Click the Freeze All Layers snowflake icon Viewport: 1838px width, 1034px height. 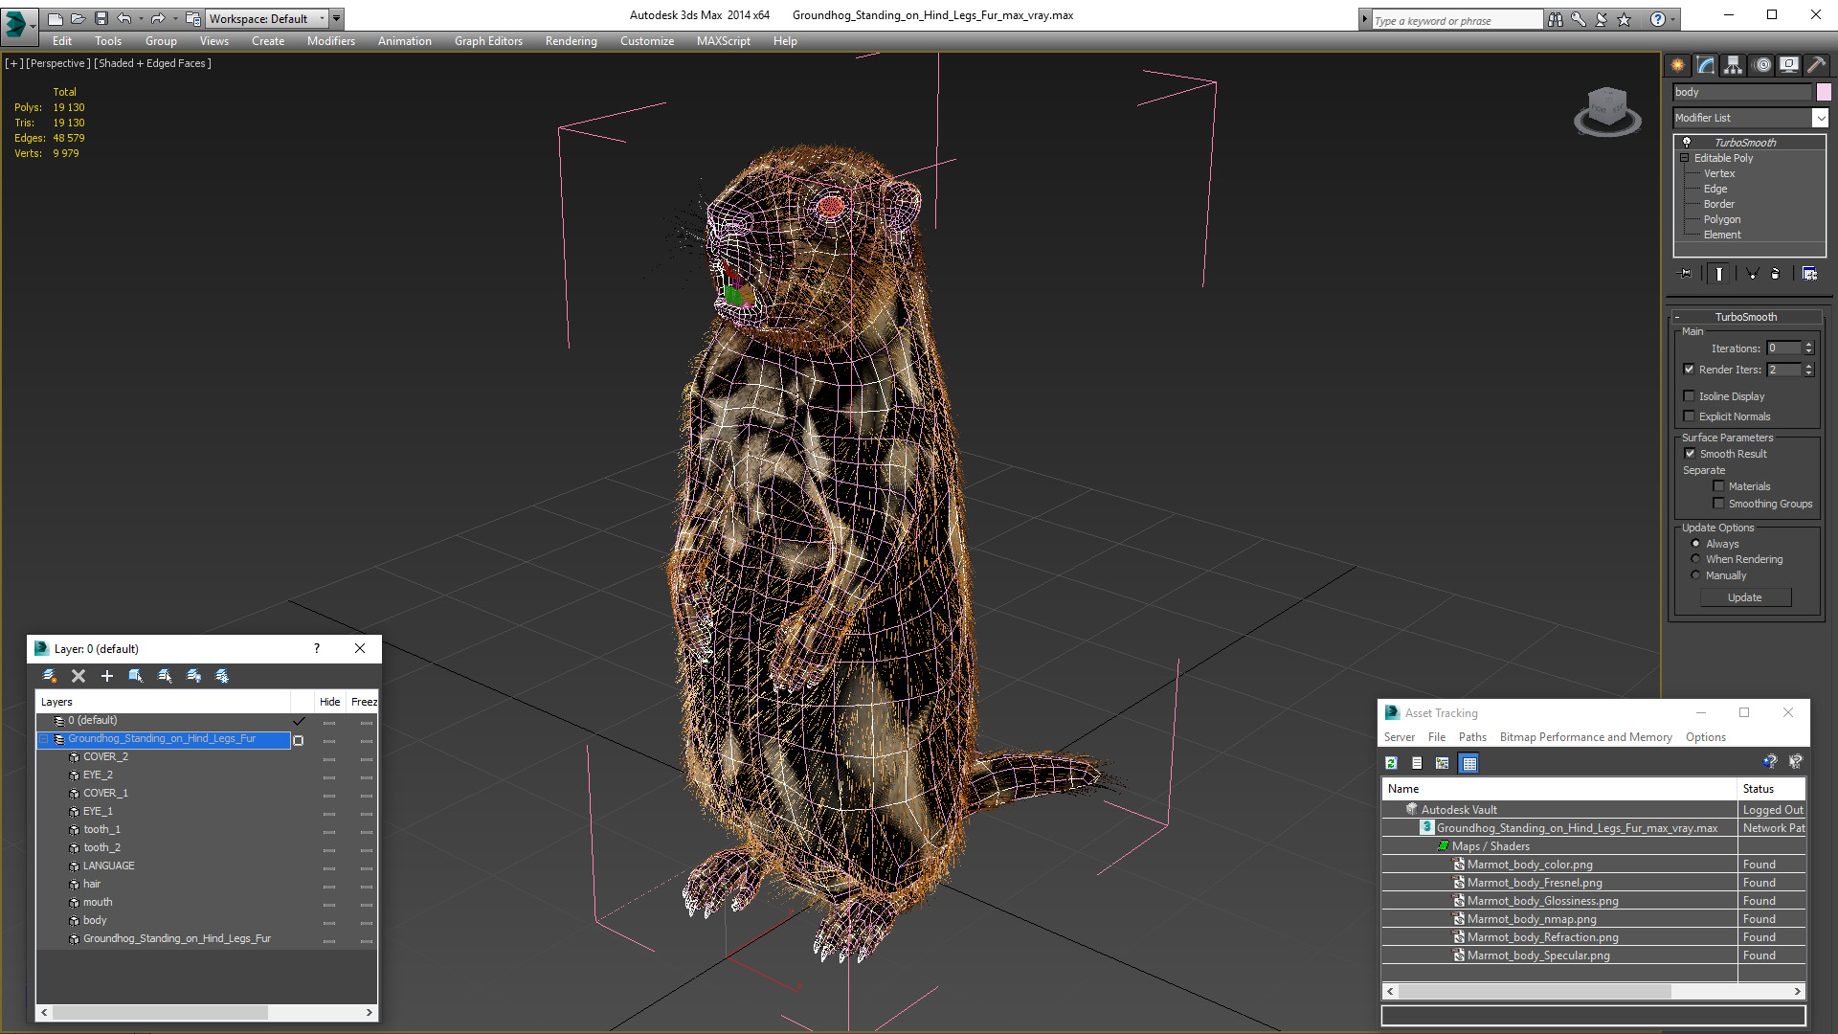pyautogui.click(x=222, y=676)
